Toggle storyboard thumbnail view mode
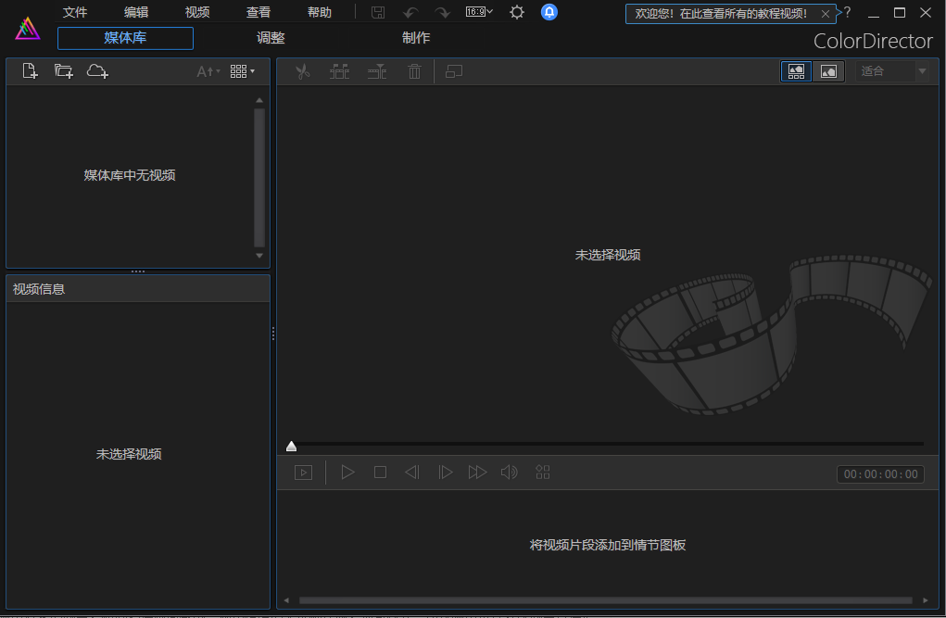 tap(795, 70)
